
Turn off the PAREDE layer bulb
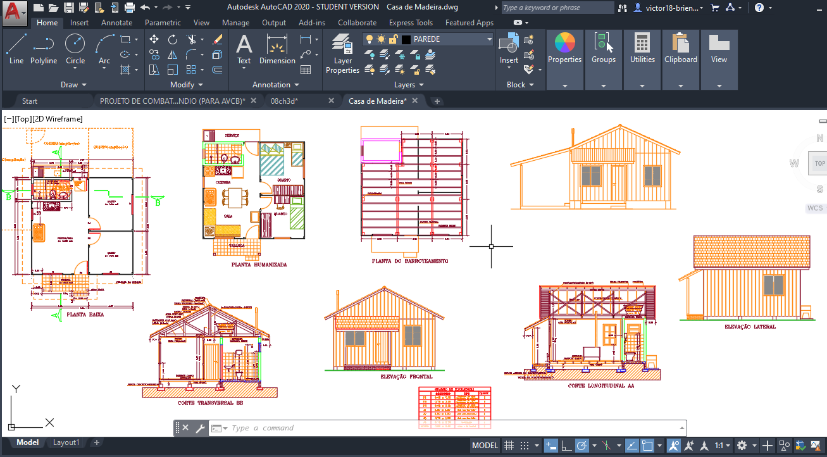369,39
